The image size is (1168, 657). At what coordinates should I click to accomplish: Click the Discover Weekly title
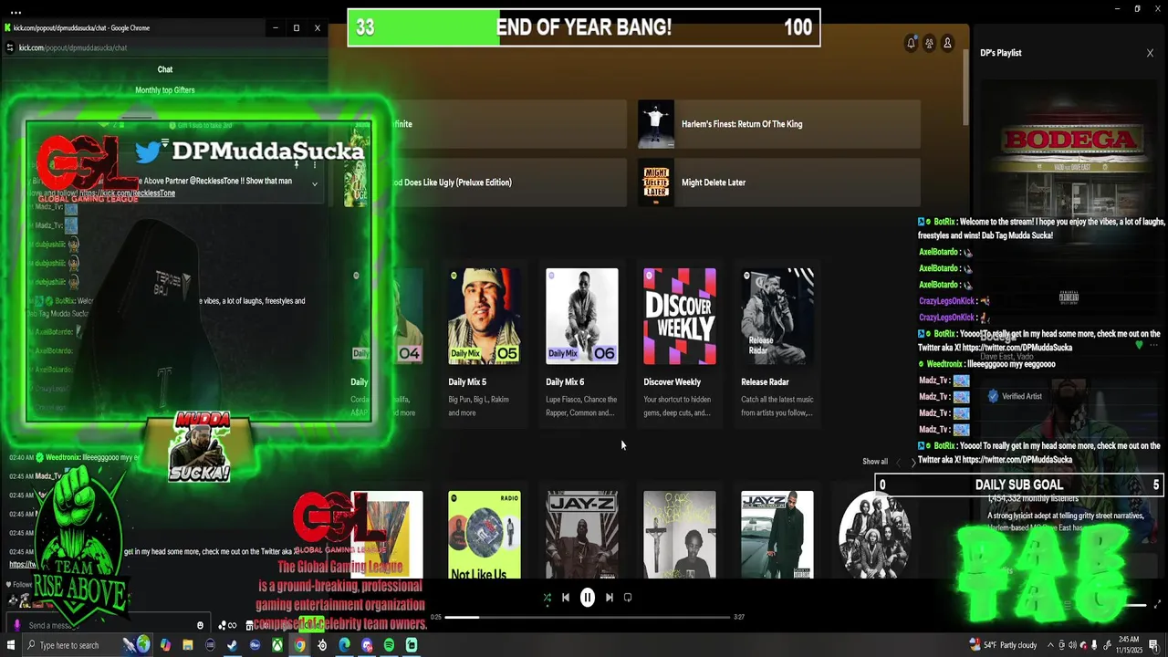[x=672, y=382]
